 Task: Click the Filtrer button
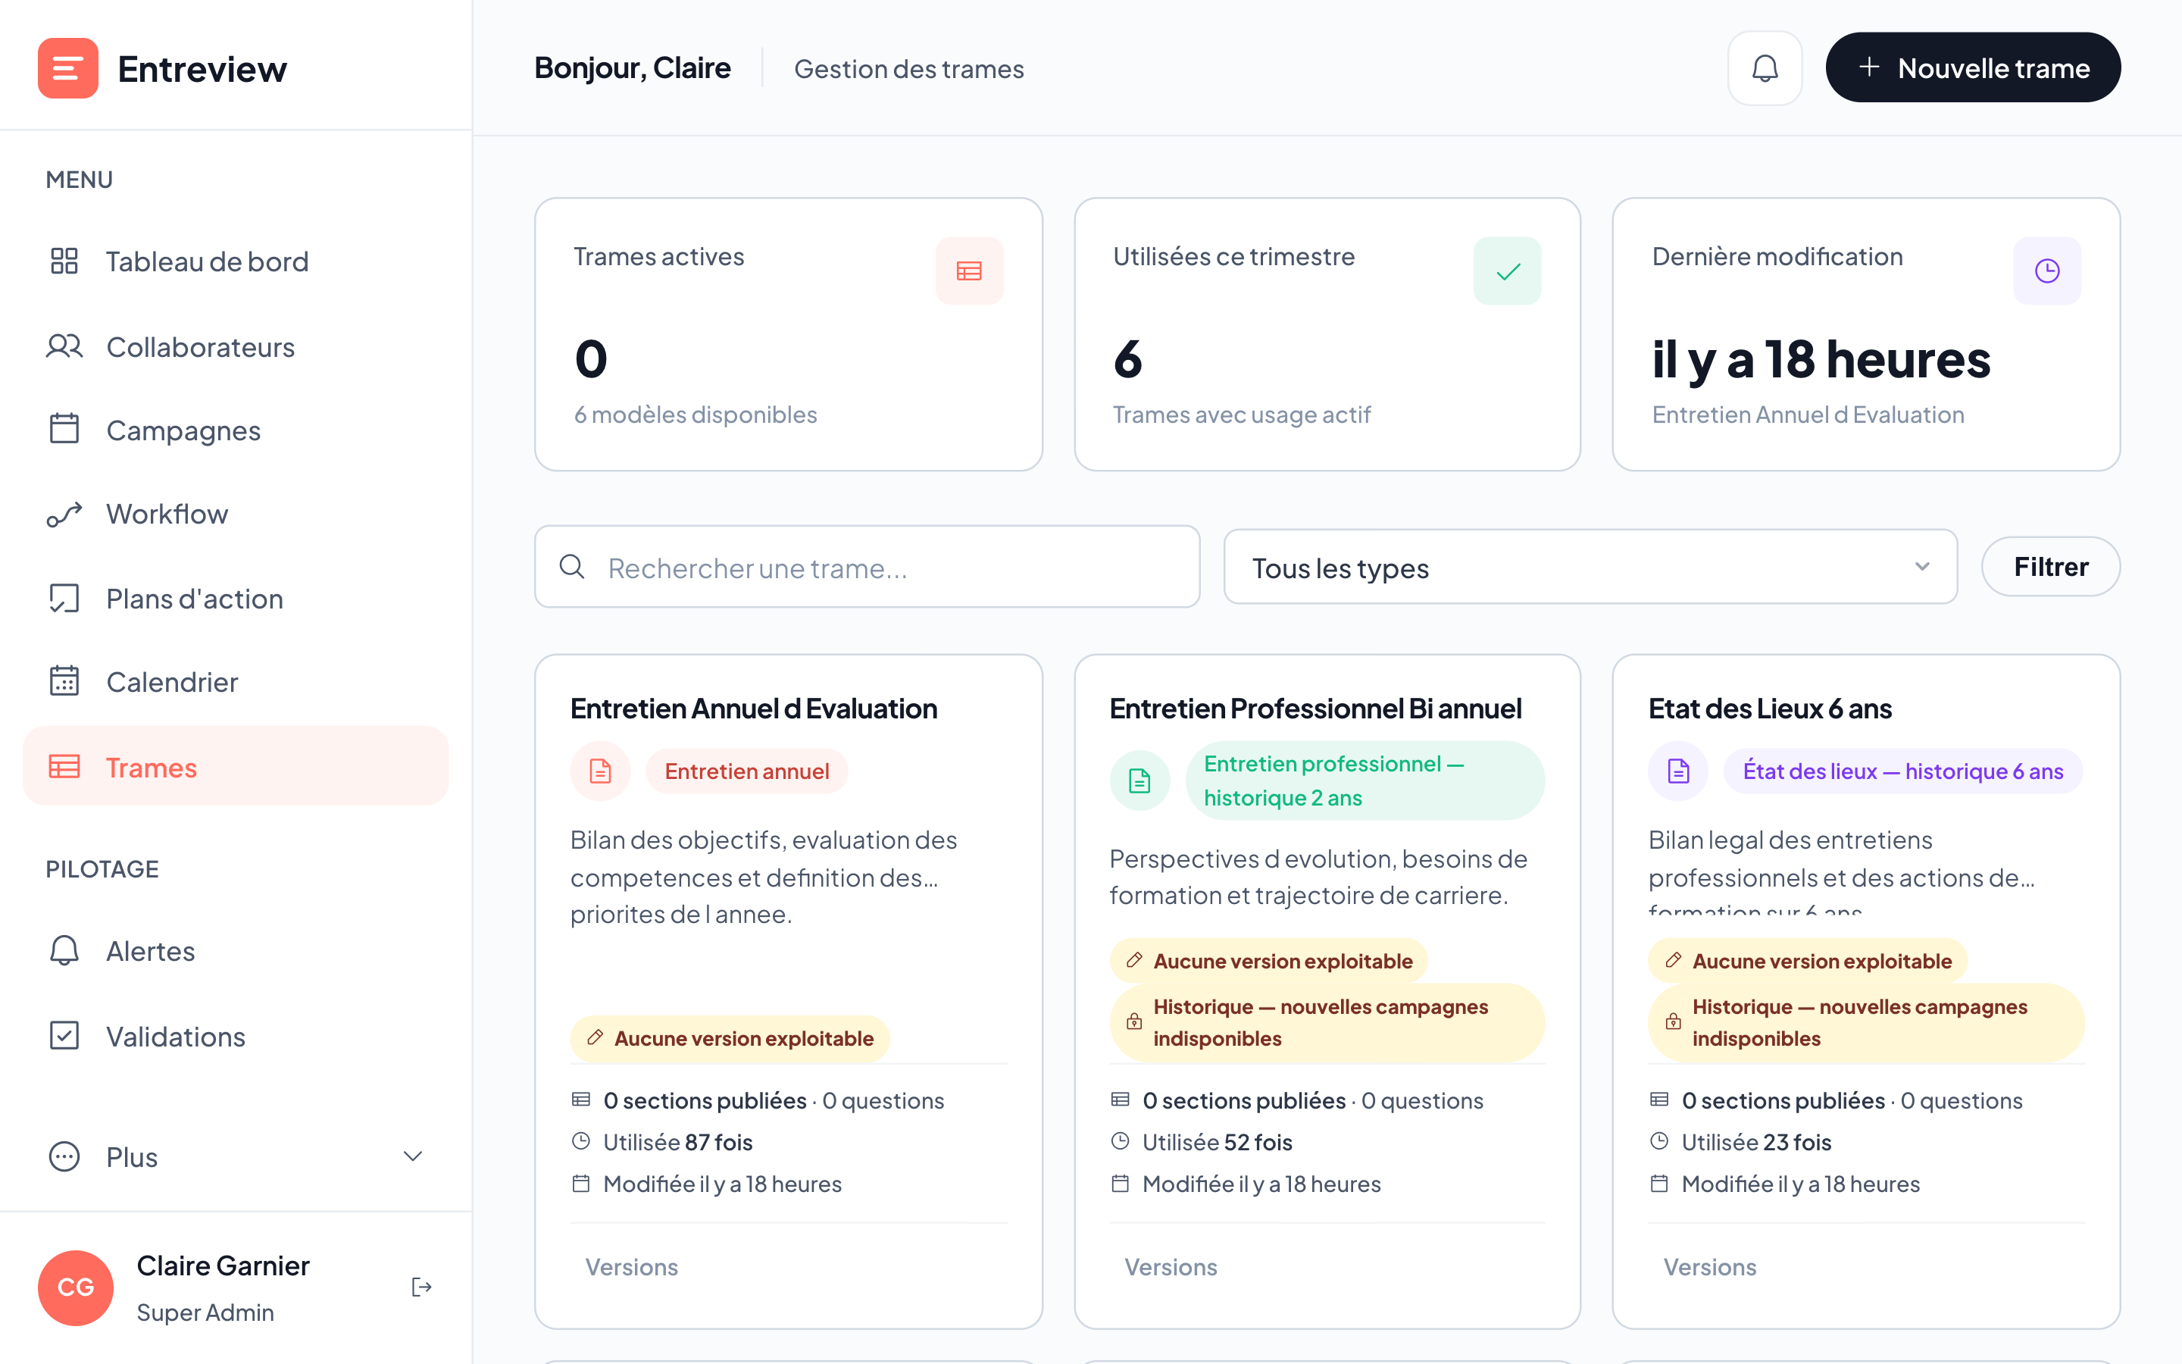[x=2050, y=567]
